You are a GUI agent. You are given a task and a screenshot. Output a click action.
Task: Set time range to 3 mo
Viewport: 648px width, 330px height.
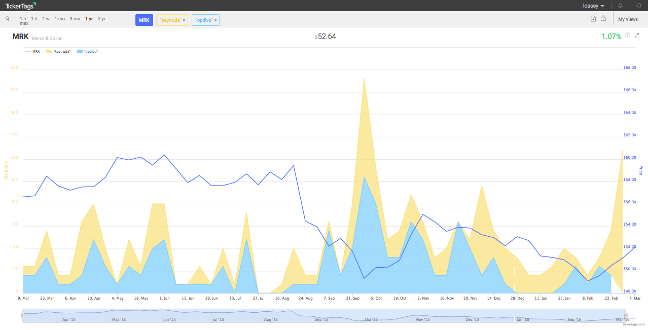[75, 19]
